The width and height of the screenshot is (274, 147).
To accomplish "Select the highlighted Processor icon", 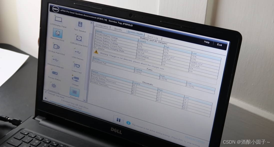I will pos(74,92).
